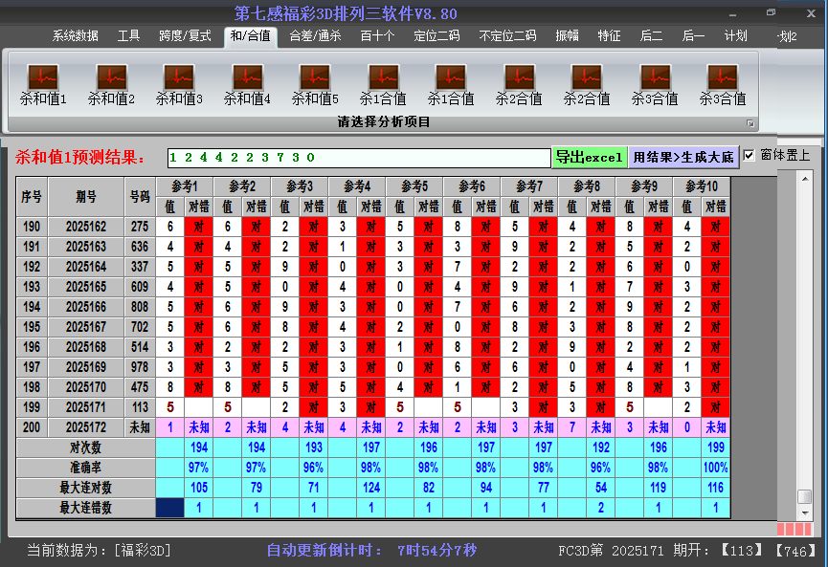The width and height of the screenshot is (828, 567).
Task: Open the 不定位二码 tab
Action: [507, 36]
